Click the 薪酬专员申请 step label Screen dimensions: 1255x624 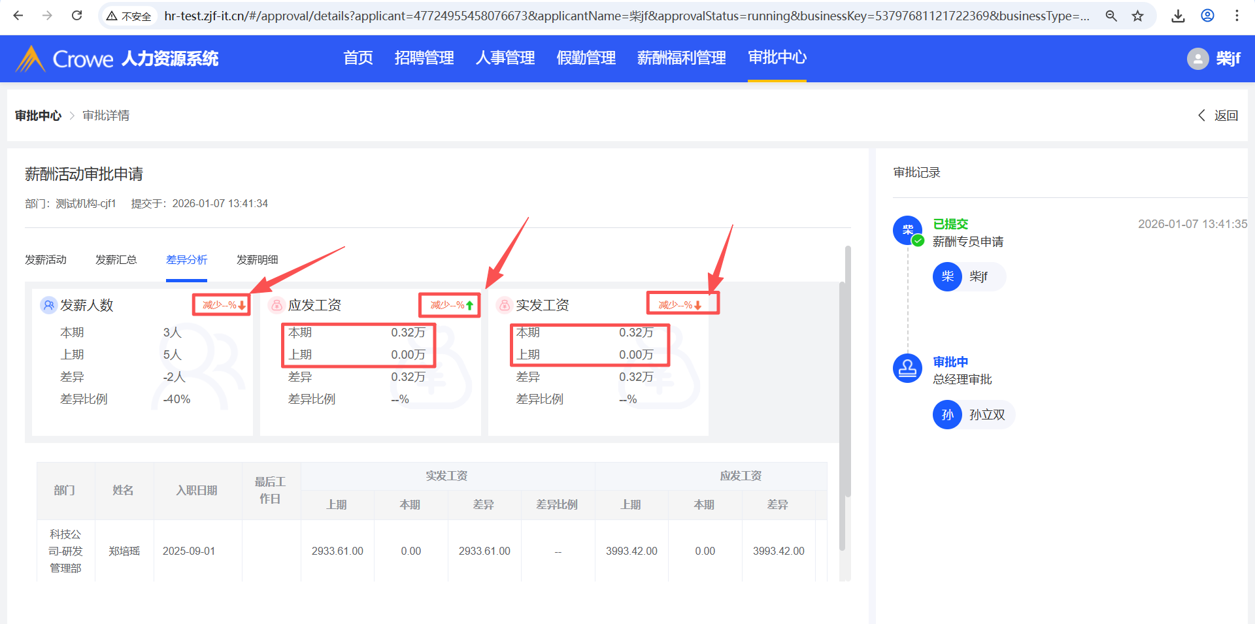point(968,242)
